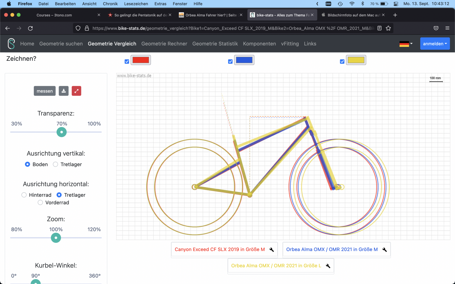This screenshot has height=284, width=455.
Task: Open Firefox hamburger application menu
Action: (x=447, y=28)
